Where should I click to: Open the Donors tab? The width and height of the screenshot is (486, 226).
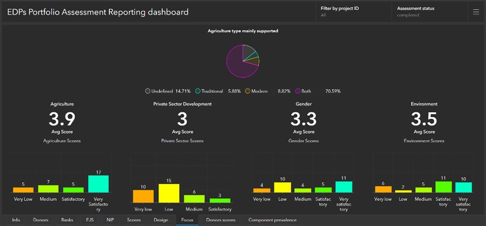pos(40,220)
